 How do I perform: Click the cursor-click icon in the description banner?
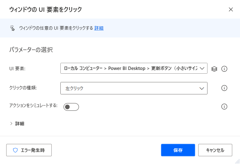(x=12, y=28)
